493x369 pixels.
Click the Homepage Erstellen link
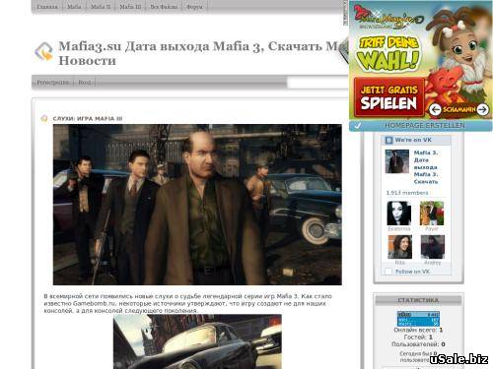tap(425, 125)
